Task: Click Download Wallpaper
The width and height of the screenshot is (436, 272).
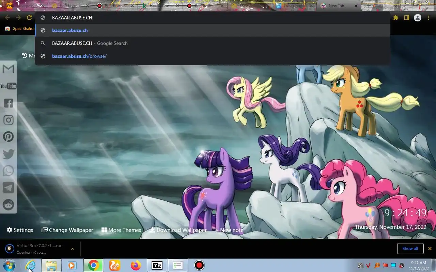Action: click(178, 230)
